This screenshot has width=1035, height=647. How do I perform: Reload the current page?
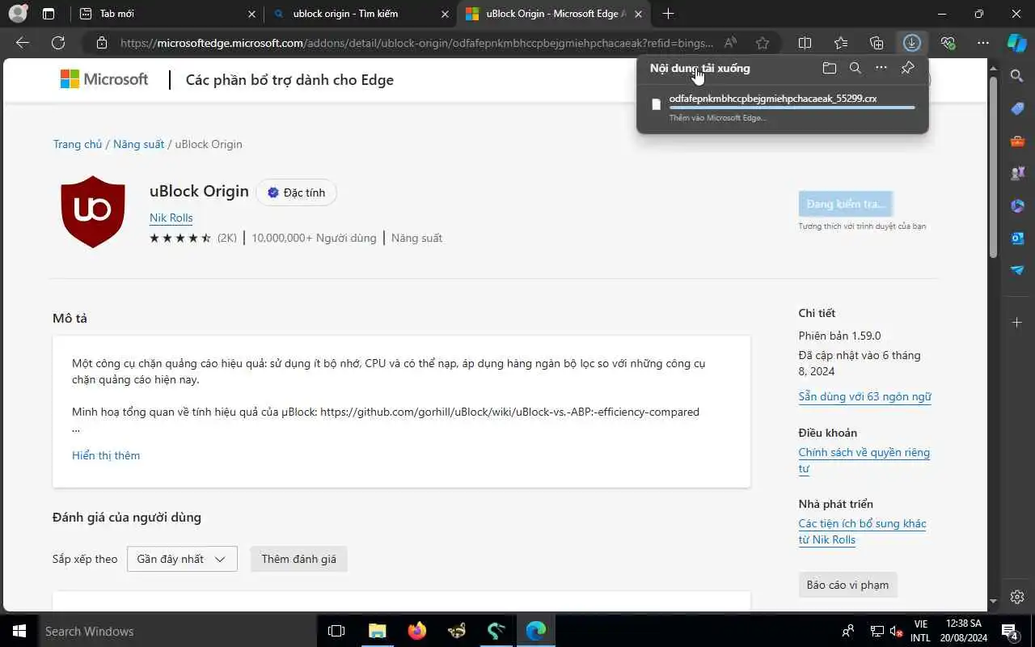tap(58, 43)
